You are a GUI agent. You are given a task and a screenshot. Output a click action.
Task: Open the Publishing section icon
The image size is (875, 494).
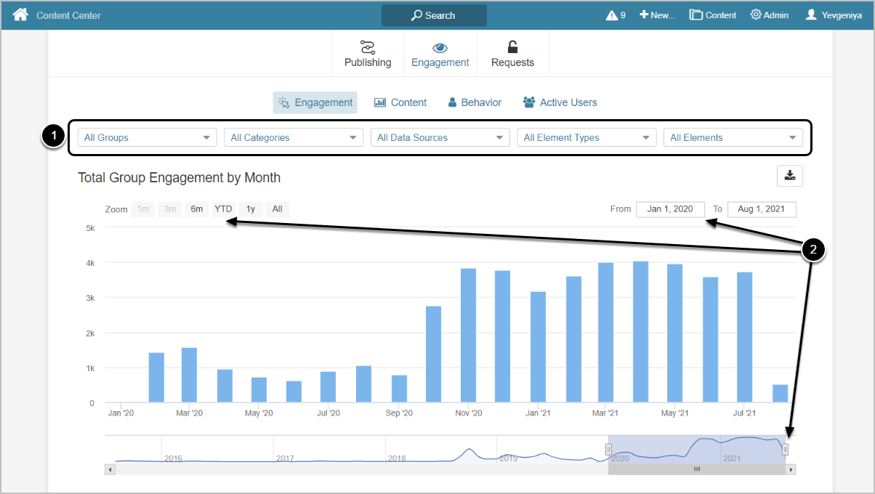tap(368, 48)
